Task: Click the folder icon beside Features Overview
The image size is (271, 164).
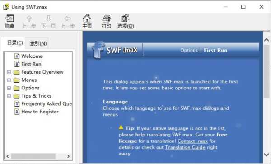Action: (x=16, y=72)
